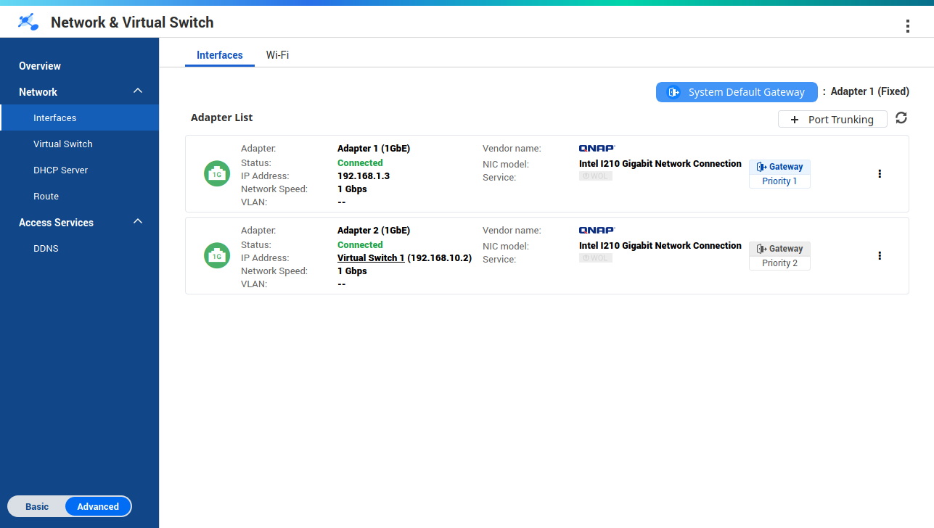Open the top-right vertical dots menu
The width and height of the screenshot is (934, 528).
pyautogui.click(x=907, y=26)
